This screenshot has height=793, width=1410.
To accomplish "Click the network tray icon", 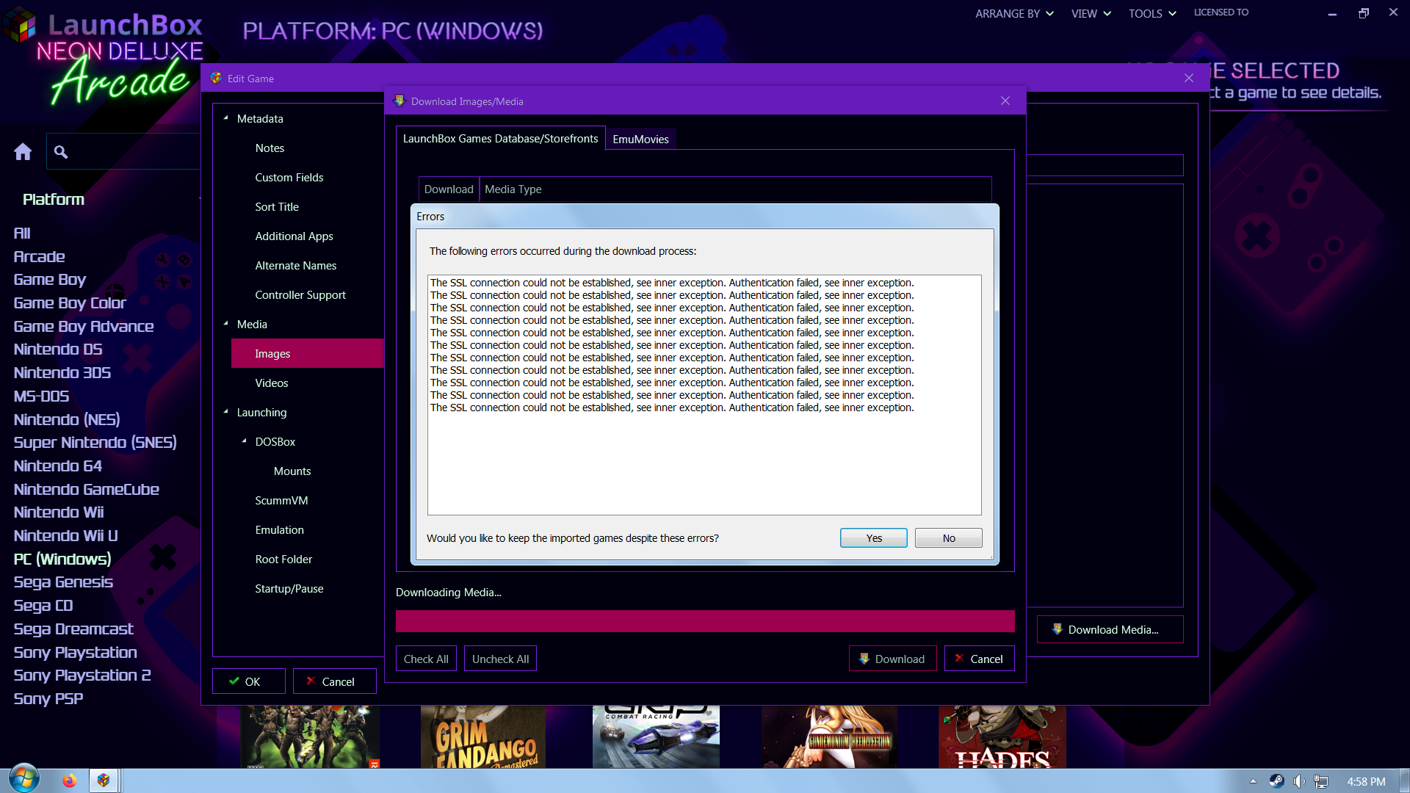I will pyautogui.click(x=1321, y=781).
